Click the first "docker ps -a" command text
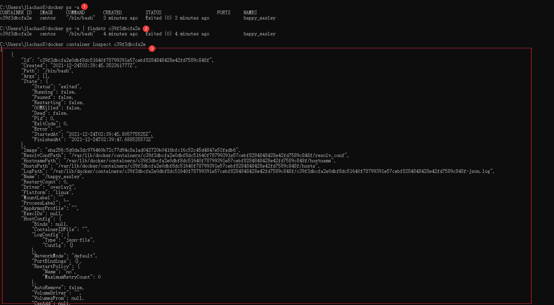554x305 pixels. 64,7
